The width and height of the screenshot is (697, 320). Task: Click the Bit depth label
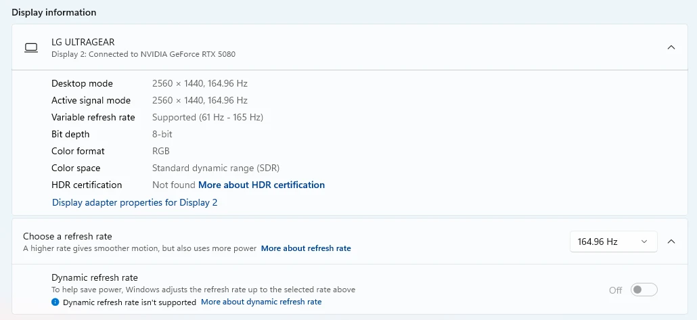click(x=70, y=134)
